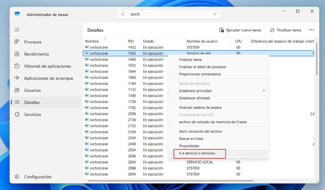
Task: Click the Configuración gear icon
Action: [x=17, y=177]
